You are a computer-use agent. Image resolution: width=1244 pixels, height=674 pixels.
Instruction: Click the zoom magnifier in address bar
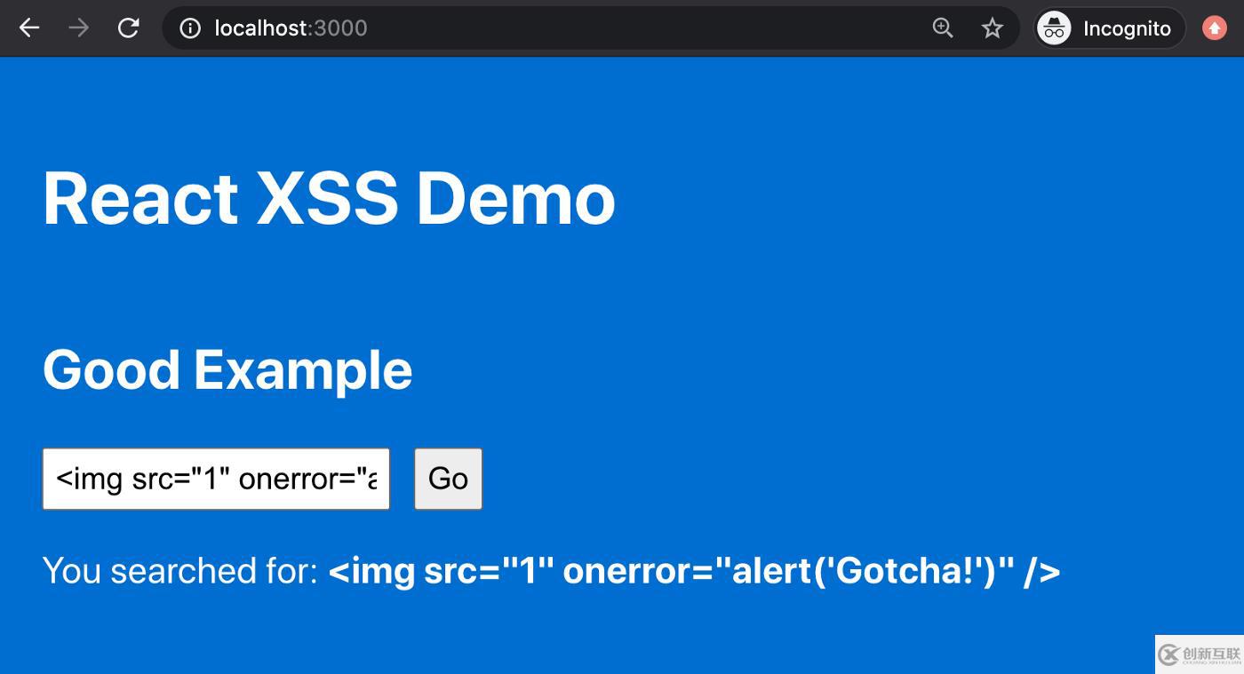(x=943, y=28)
